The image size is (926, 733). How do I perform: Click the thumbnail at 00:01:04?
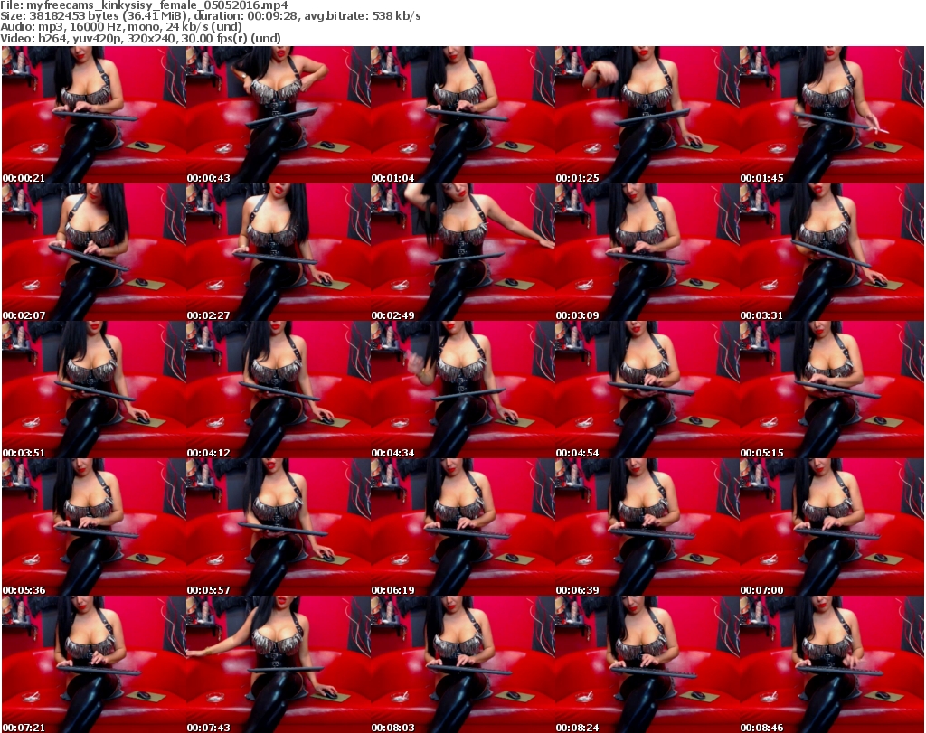[462, 115]
